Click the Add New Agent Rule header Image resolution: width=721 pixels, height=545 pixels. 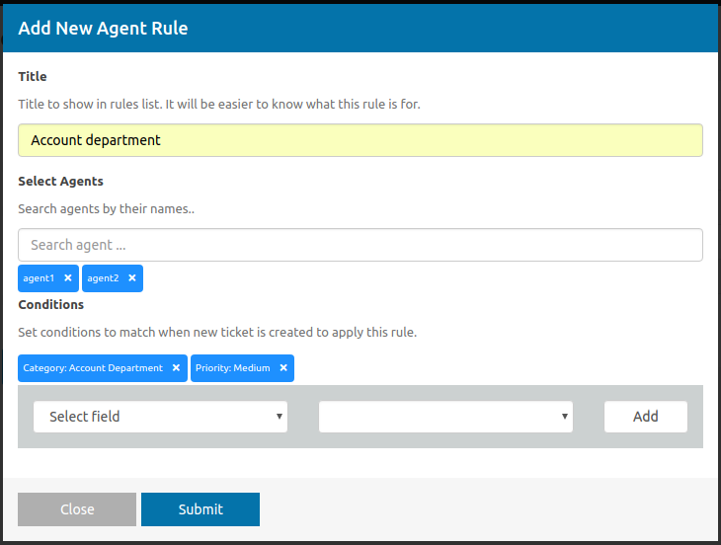(103, 29)
